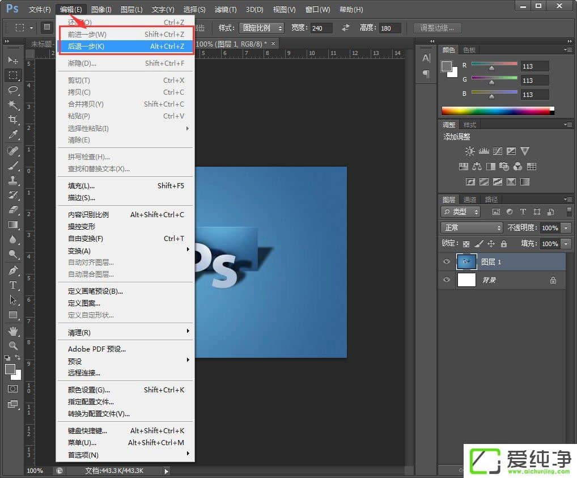Image resolution: width=577 pixels, height=478 pixels.
Task: Select the Eyedropper tool
Action: [x=13, y=134]
